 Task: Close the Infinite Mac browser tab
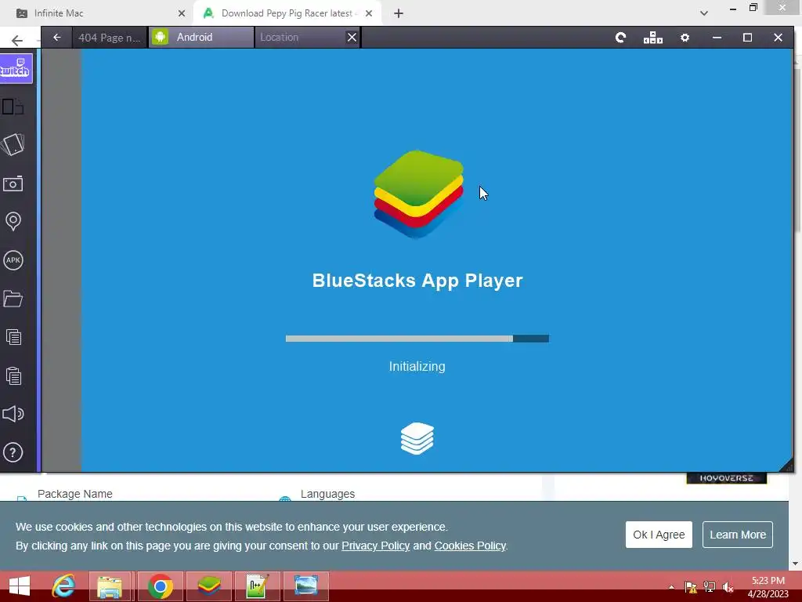tap(182, 13)
